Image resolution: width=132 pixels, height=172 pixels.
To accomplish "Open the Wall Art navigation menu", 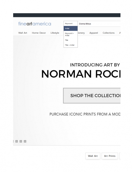I will [23, 33].
